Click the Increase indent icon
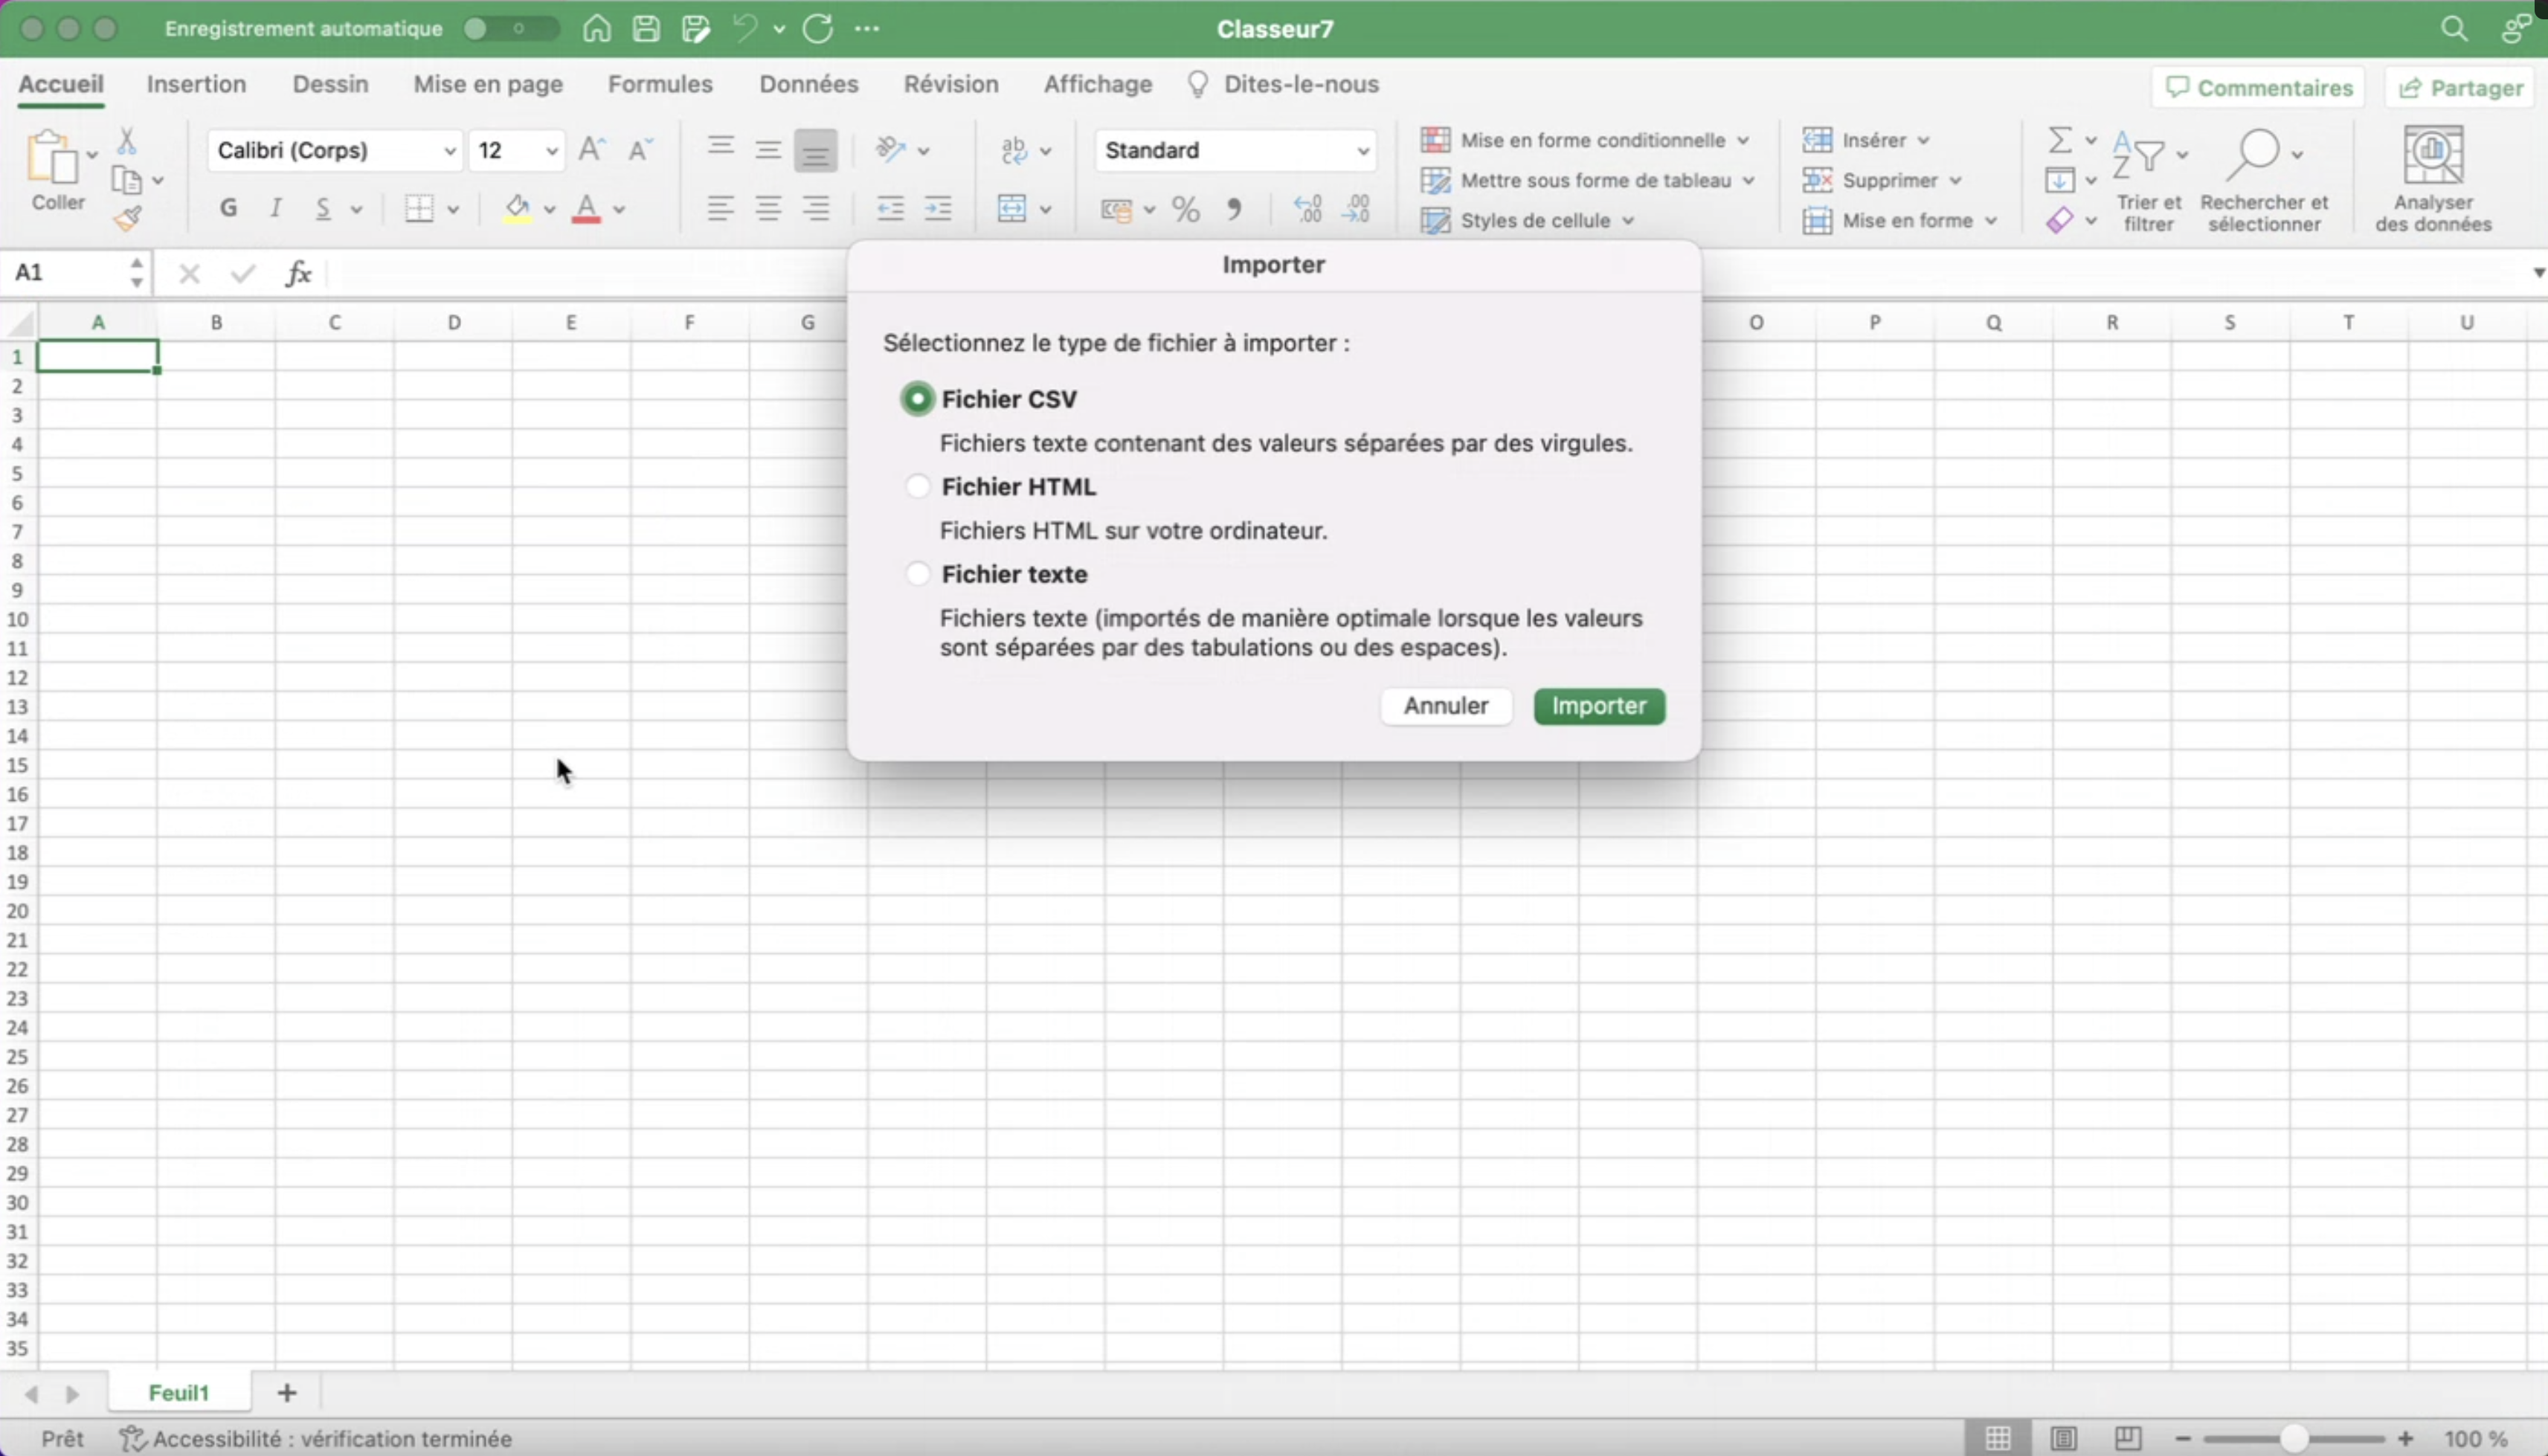Screen dimensions: 2548x1456 (937, 208)
